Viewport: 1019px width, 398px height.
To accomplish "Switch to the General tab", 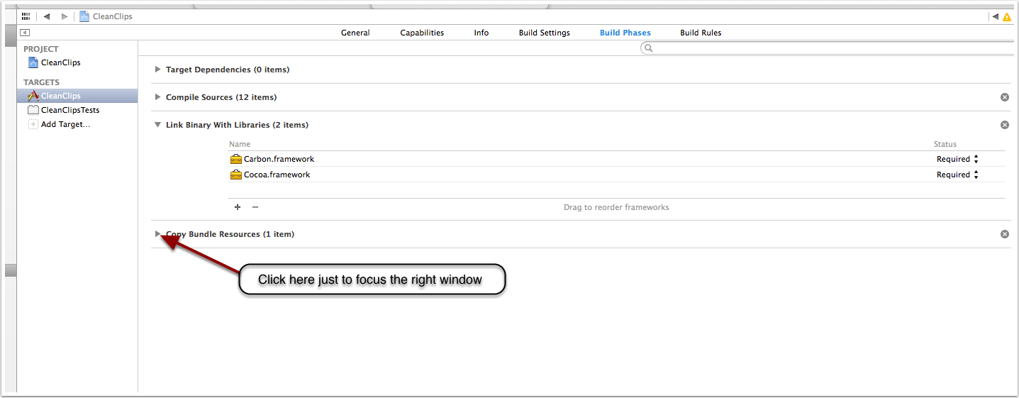I will (355, 33).
